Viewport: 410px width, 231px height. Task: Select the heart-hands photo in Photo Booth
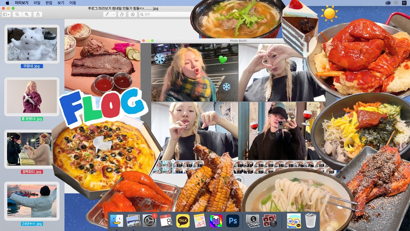click(282, 73)
